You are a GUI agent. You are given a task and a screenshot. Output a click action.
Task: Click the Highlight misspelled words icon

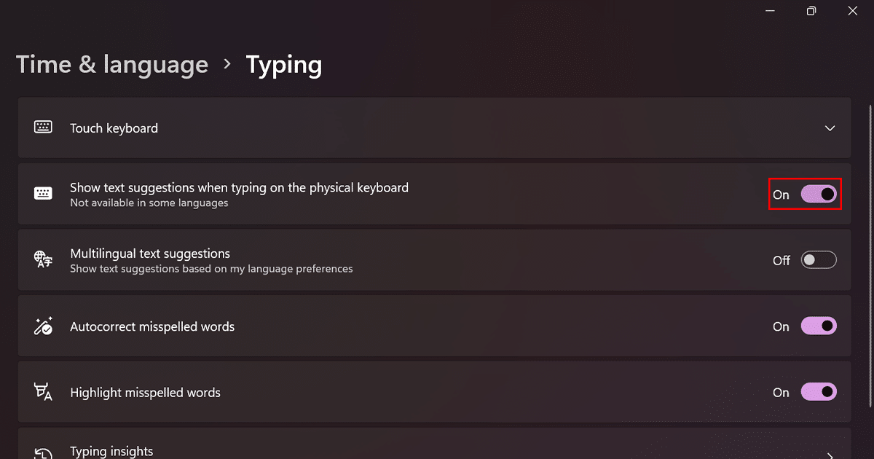pos(43,392)
